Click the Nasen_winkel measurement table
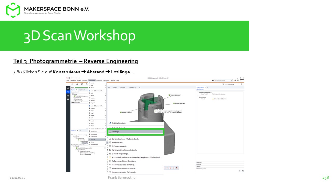 click(x=168, y=111)
